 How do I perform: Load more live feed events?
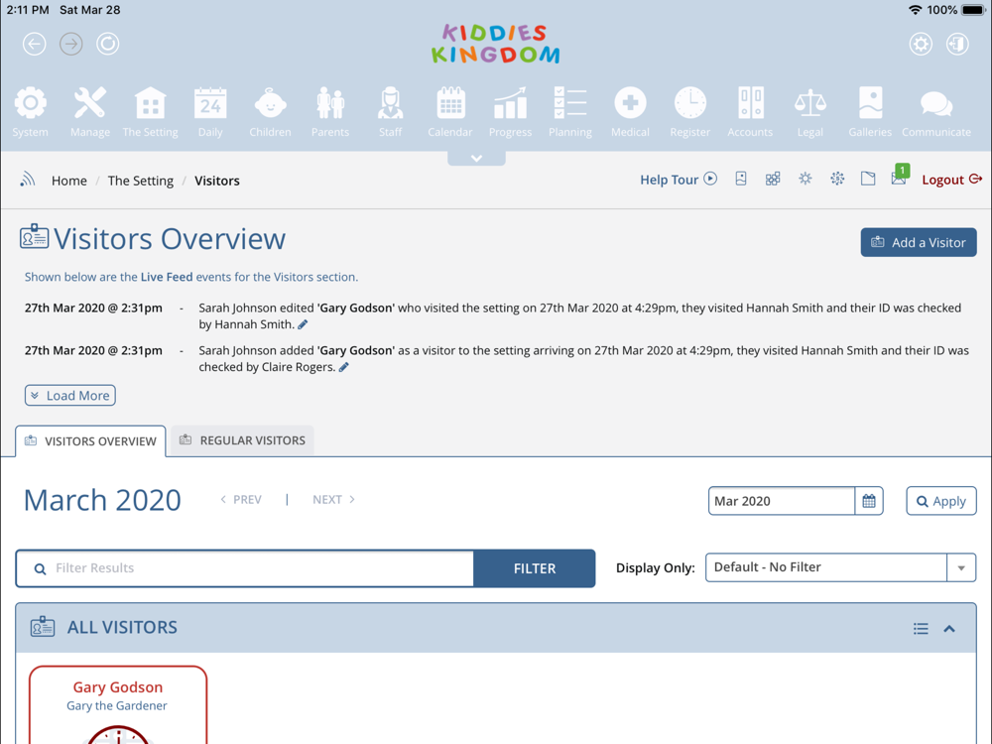tap(70, 396)
